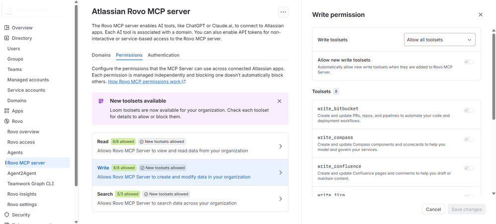This screenshot has width=496, height=224.
Task: Open Domains in the sidebar
Action: tap(17, 101)
